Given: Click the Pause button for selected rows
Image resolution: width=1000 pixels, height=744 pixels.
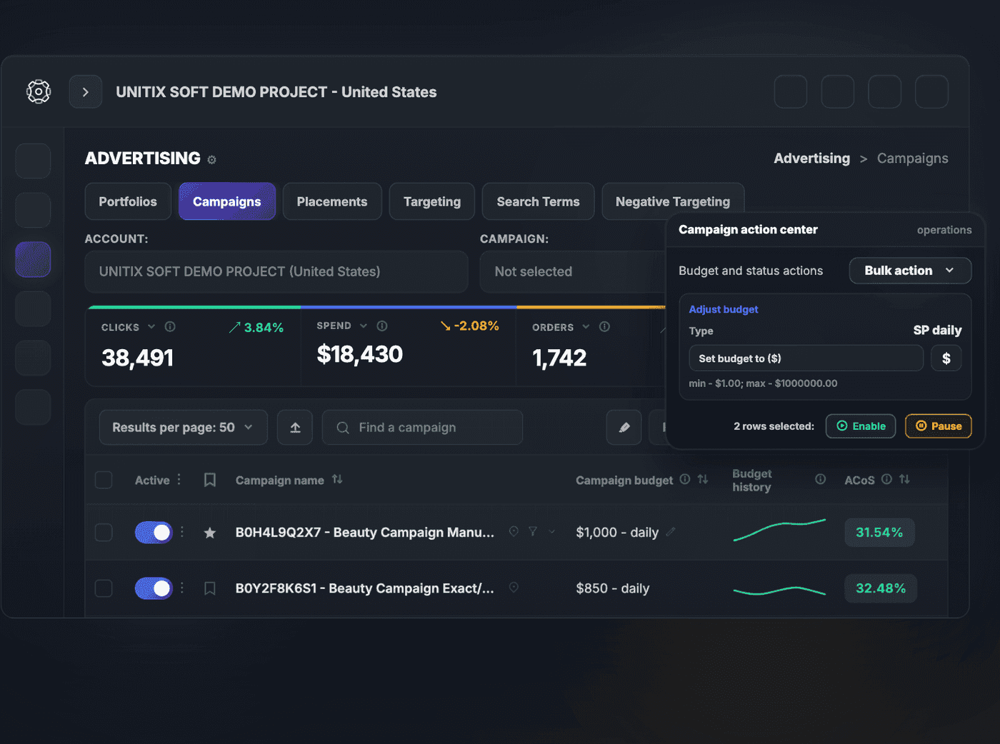Looking at the screenshot, I should [x=939, y=426].
